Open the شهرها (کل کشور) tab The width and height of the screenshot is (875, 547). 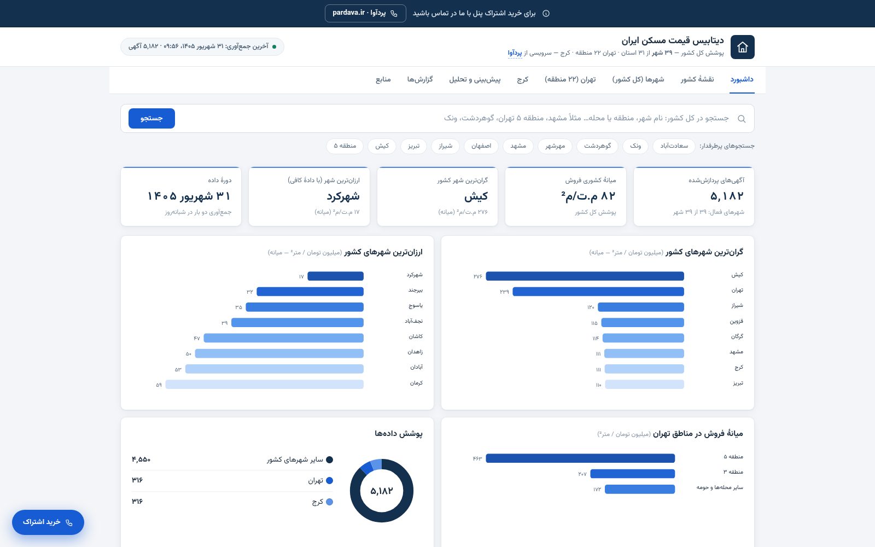pyautogui.click(x=638, y=80)
